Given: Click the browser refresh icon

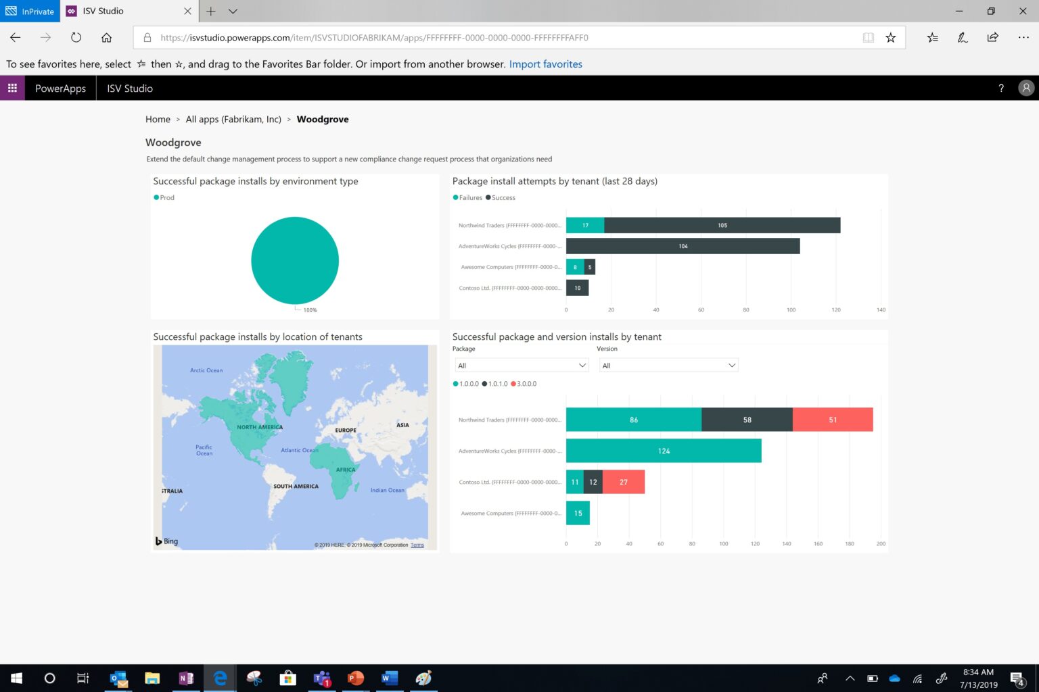Looking at the screenshot, I should pos(76,38).
